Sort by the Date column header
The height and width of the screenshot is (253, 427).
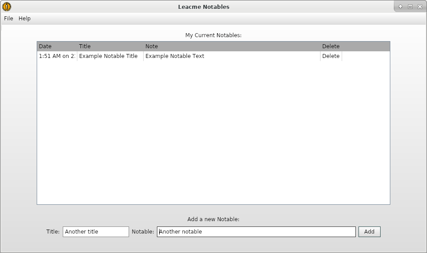57,46
